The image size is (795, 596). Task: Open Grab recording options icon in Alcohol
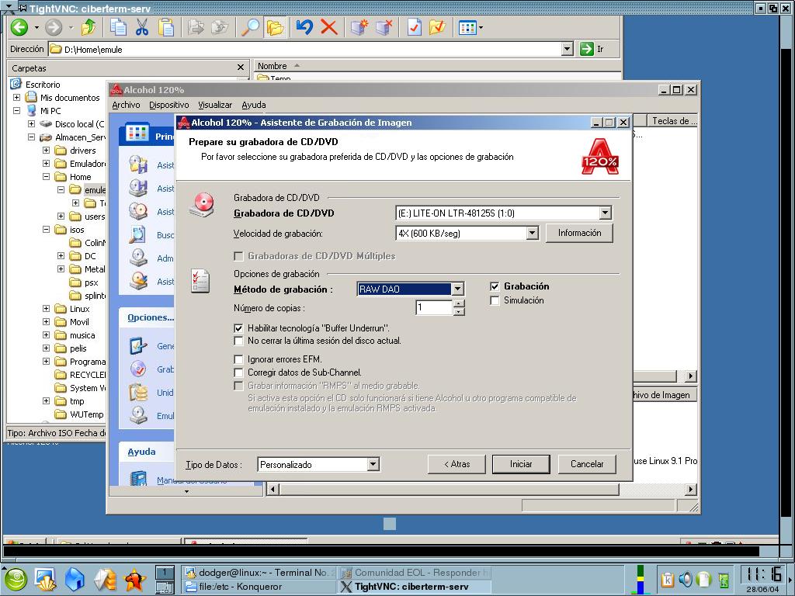coord(138,369)
